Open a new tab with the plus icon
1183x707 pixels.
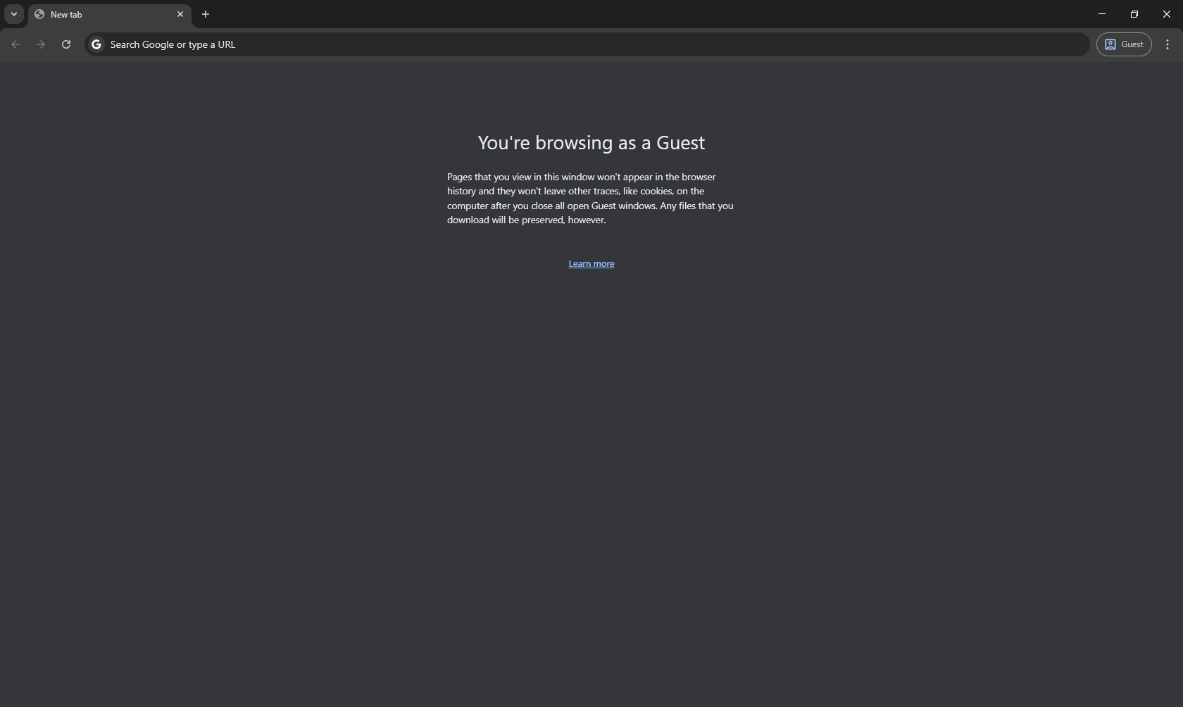(x=205, y=14)
